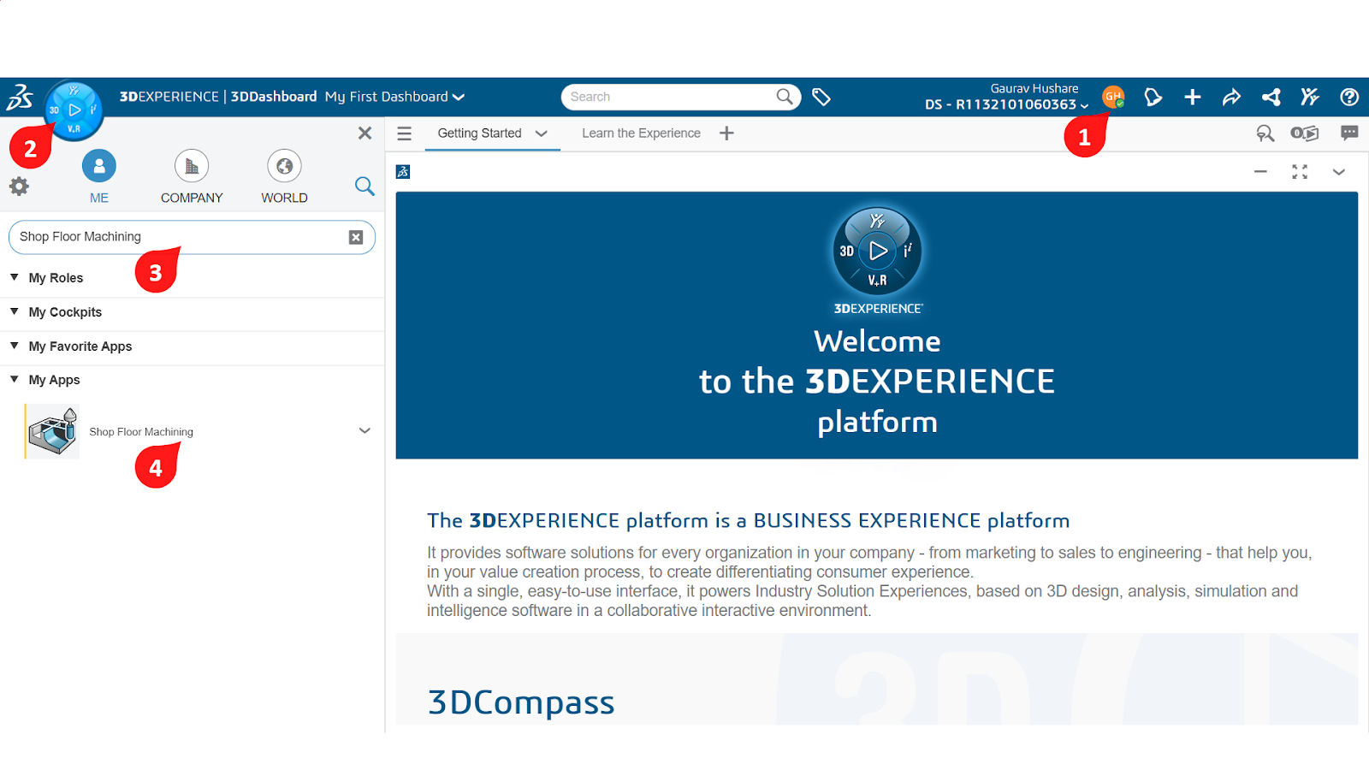The width and height of the screenshot is (1369, 770).
Task: Launch the Shop Floor Machining app icon
Action: (x=52, y=431)
